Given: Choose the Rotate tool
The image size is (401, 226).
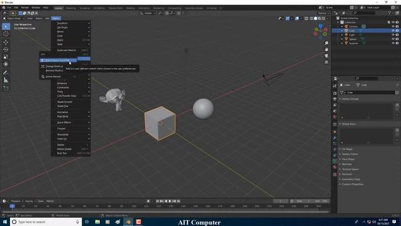Looking at the screenshot, I should (x=6, y=50).
